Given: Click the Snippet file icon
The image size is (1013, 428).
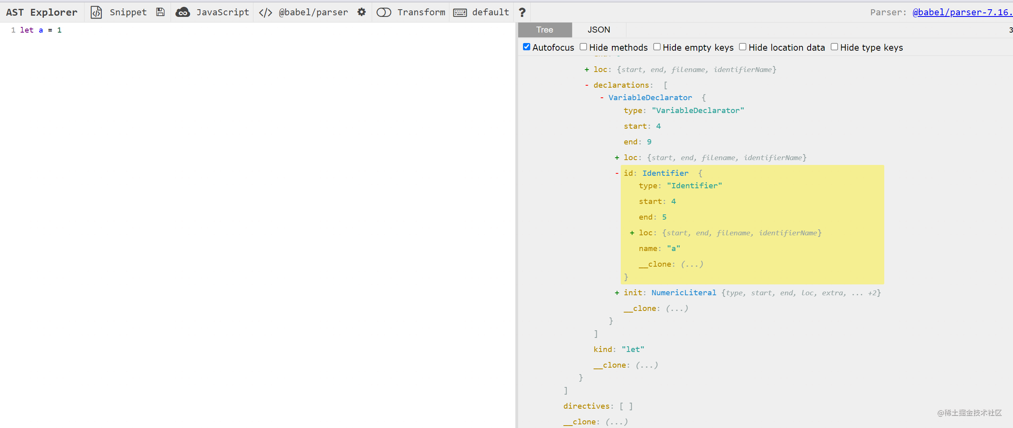Looking at the screenshot, I should [x=96, y=12].
